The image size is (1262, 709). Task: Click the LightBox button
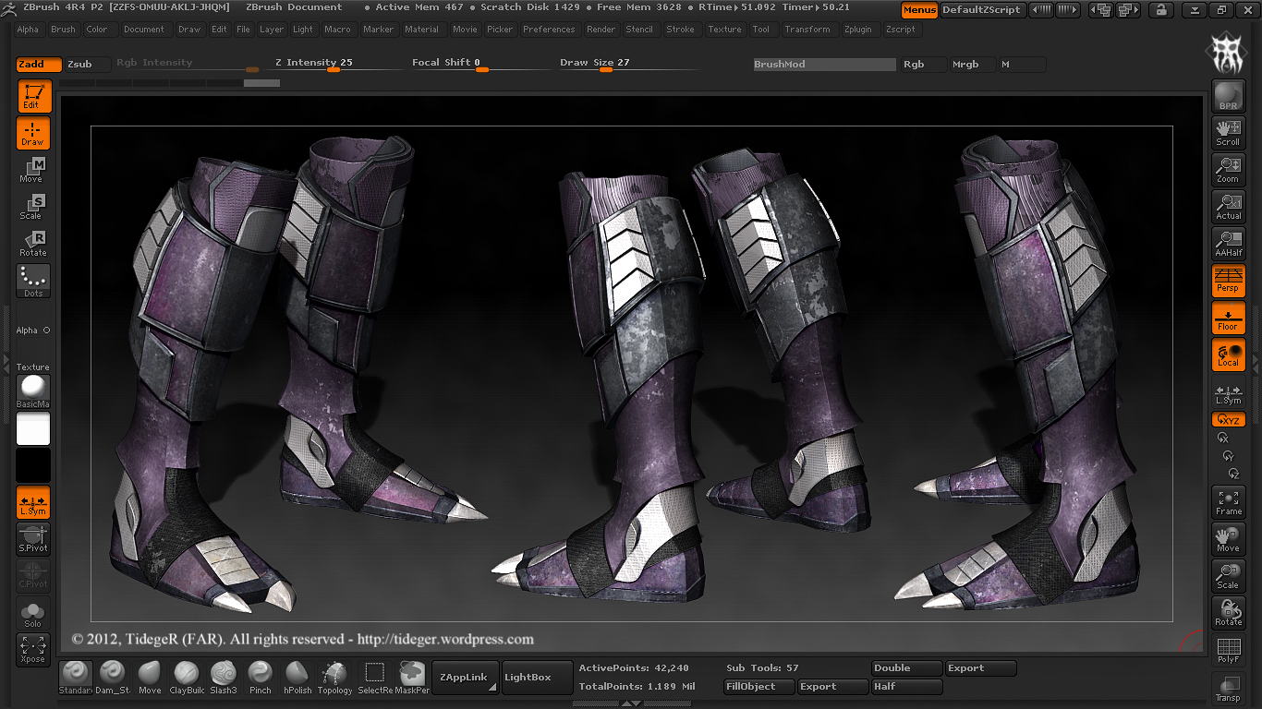(x=537, y=678)
